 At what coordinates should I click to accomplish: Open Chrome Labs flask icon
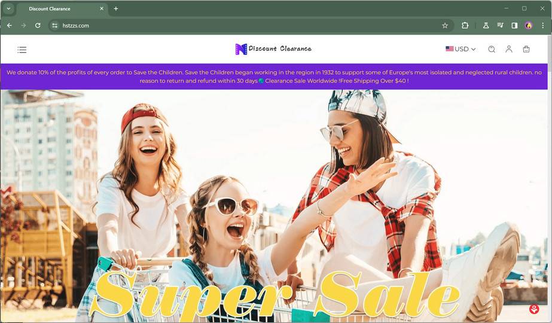(x=486, y=25)
